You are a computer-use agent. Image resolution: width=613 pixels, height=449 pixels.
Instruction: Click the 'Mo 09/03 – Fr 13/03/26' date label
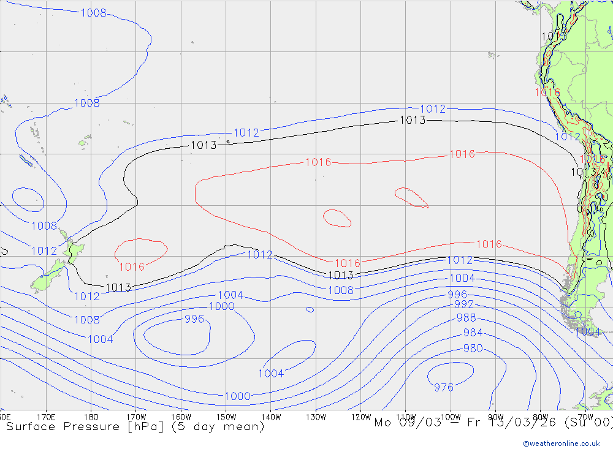465,423
